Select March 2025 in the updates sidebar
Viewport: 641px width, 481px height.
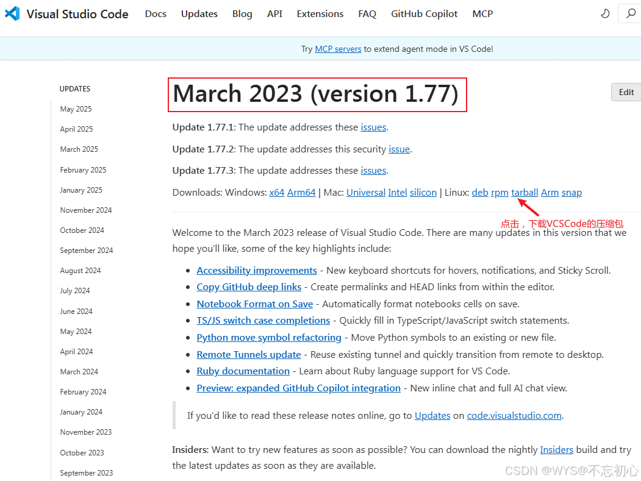coord(79,149)
